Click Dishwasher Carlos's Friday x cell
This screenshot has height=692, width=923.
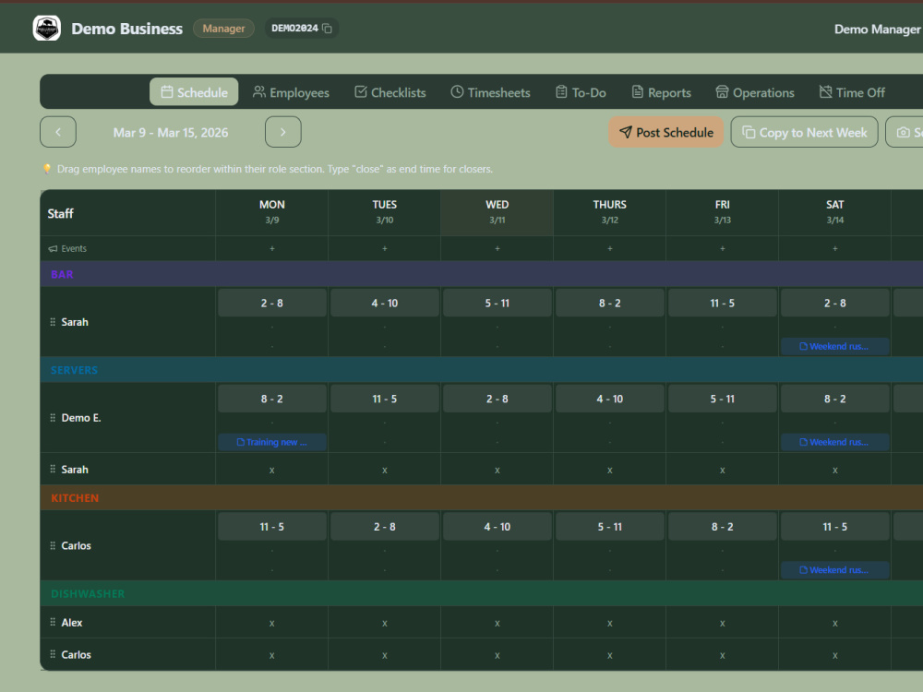point(723,655)
